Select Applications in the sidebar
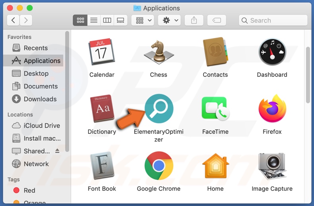The width and height of the screenshot is (314, 206). click(33, 61)
